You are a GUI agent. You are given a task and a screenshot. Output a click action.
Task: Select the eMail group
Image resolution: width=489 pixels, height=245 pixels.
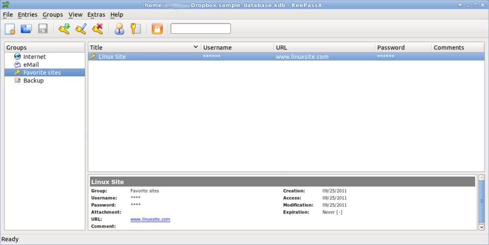click(x=31, y=65)
